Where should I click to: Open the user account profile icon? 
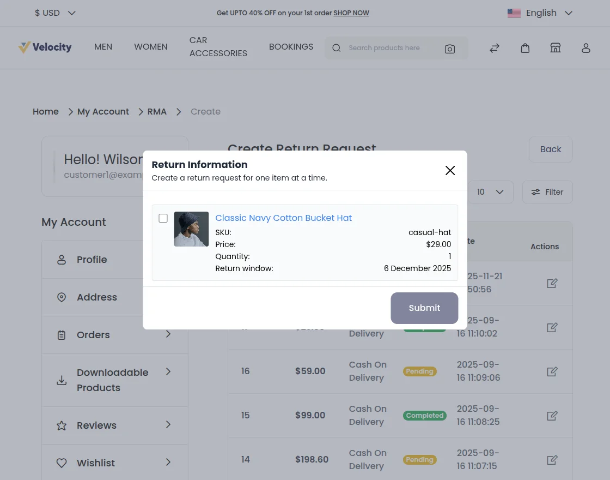586,48
